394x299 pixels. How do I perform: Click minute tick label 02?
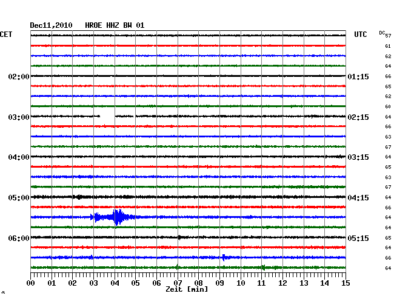tap(72, 283)
